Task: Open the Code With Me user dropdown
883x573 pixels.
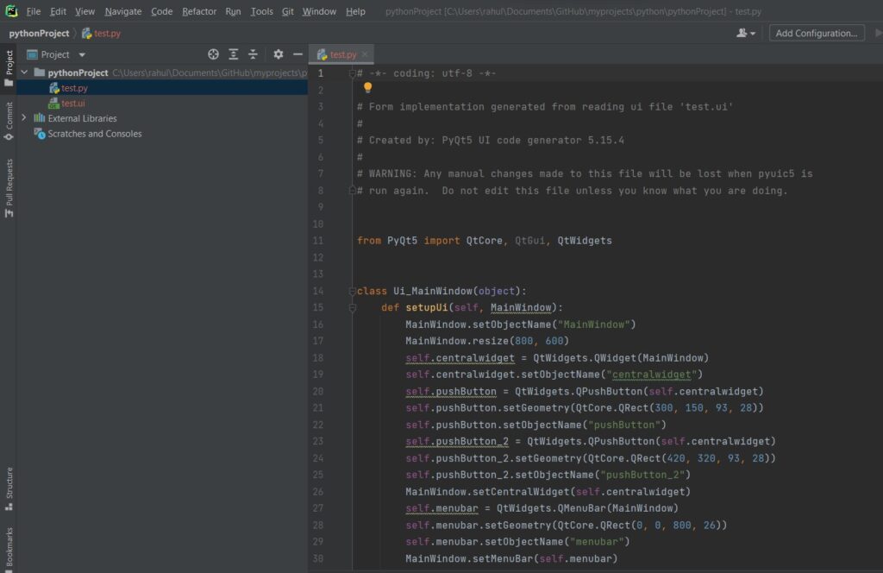Action: [x=746, y=33]
